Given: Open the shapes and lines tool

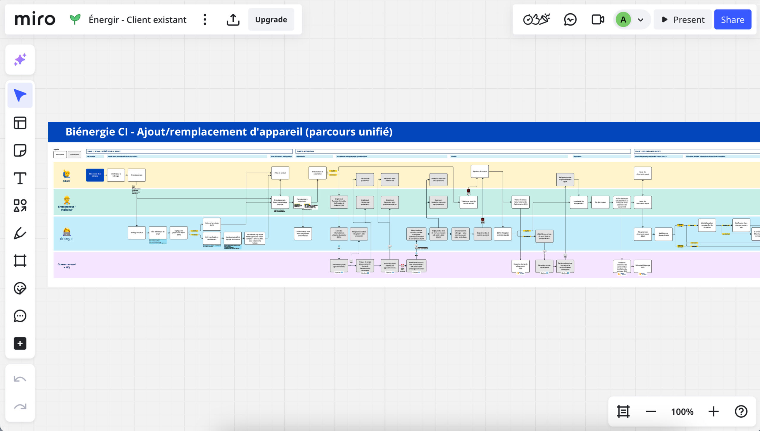Looking at the screenshot, I should [20, 206].
